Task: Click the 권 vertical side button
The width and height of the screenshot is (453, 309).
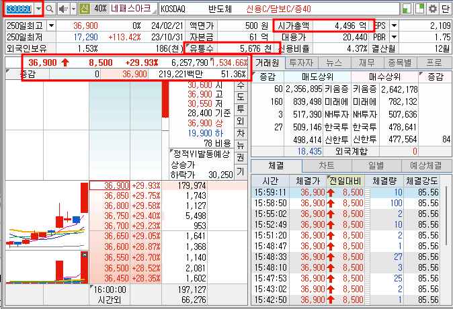Action: (x=241, y=157)
